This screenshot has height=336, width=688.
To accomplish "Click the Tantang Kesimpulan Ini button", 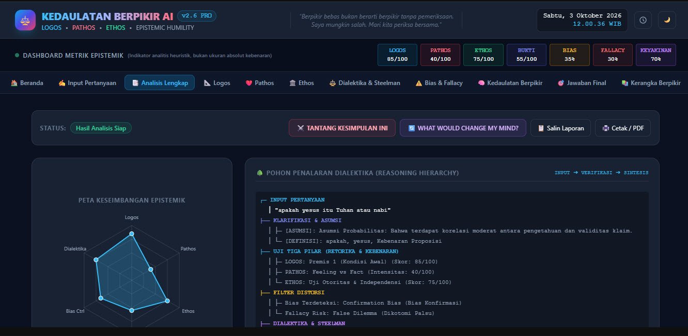I will click(342, 128).
